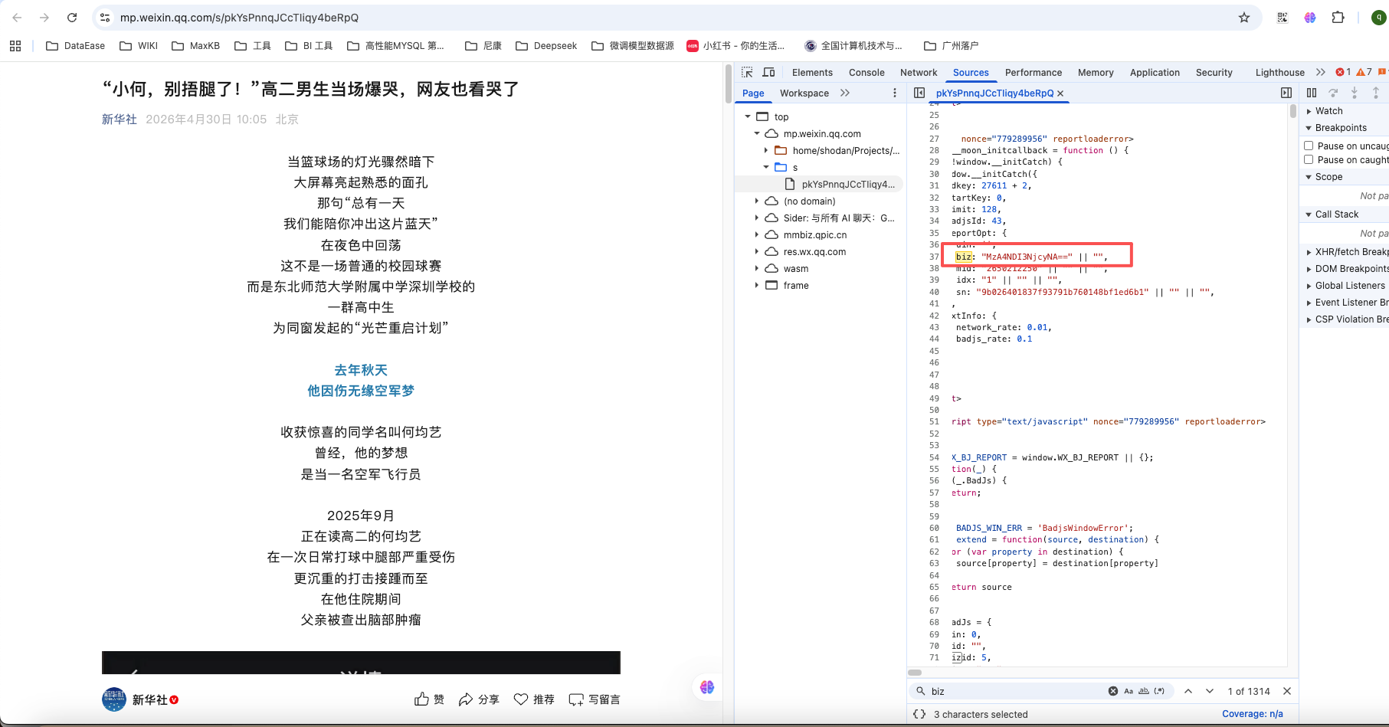The image size is (1389, 727).
Task: Click the floating Sider brain icon on page
Action: 707,687
